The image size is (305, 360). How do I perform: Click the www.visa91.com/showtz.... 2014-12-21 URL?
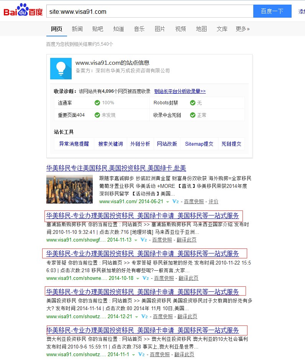click(76, 317)
